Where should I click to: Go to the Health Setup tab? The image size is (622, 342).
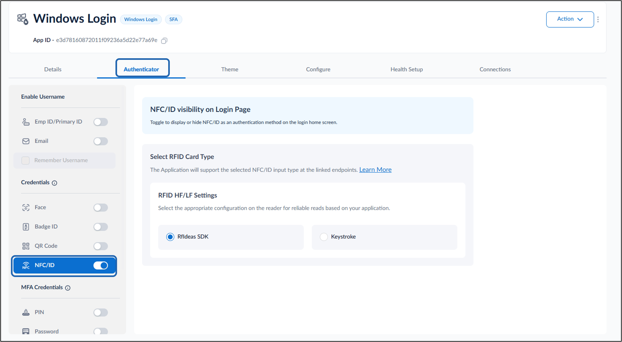point(407,69)
